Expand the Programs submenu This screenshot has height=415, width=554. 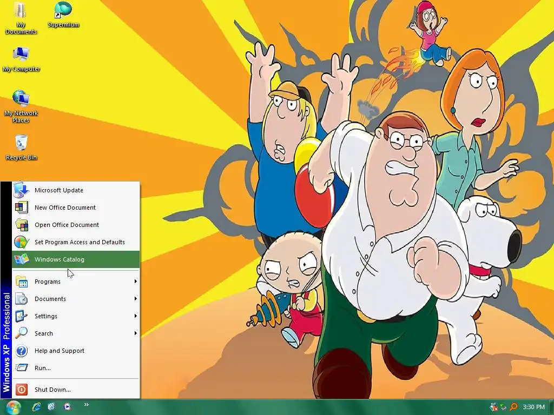76,282
